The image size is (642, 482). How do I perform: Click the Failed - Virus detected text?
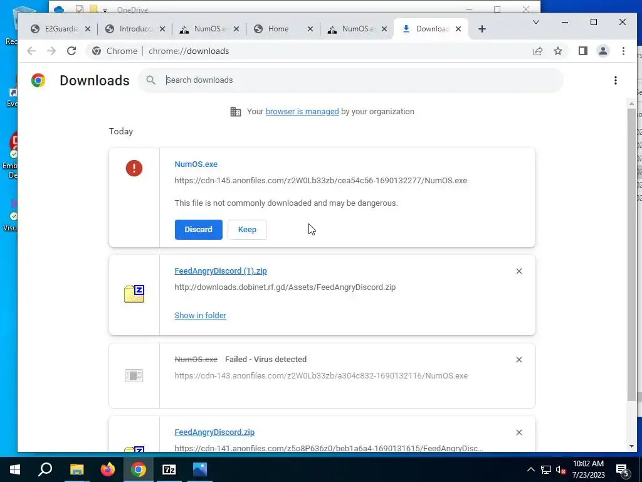(266, 360)
